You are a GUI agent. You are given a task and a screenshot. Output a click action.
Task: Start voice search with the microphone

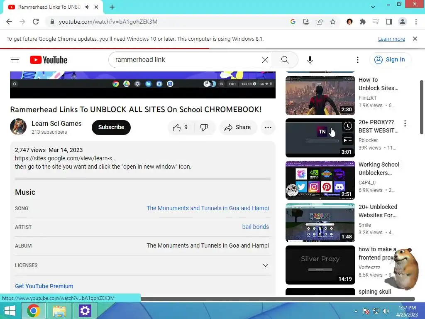310,60
